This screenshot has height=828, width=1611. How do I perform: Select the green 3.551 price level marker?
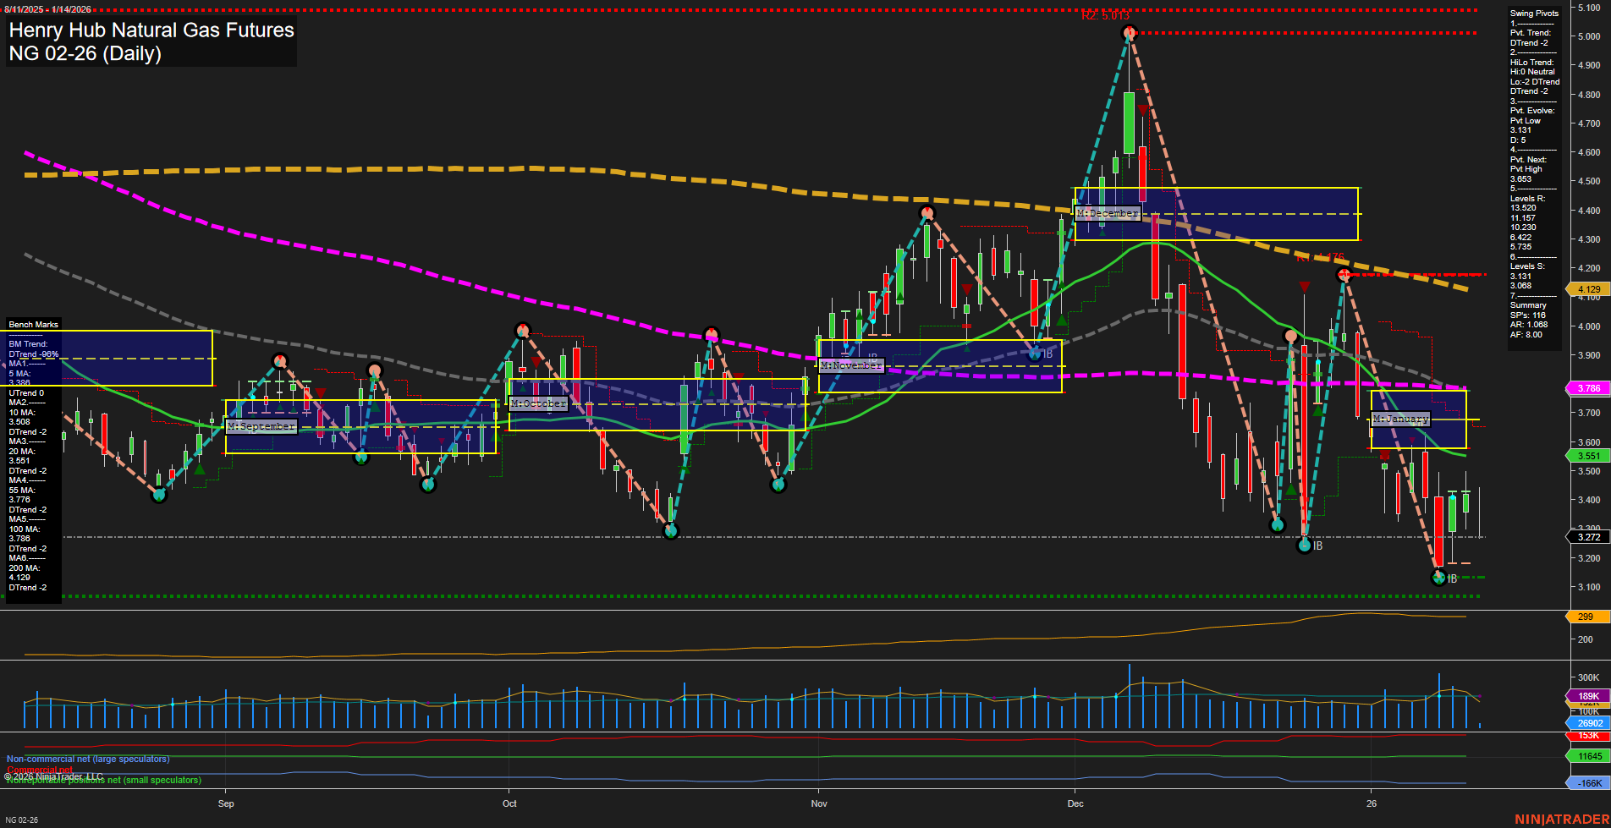coord(1587,455)
